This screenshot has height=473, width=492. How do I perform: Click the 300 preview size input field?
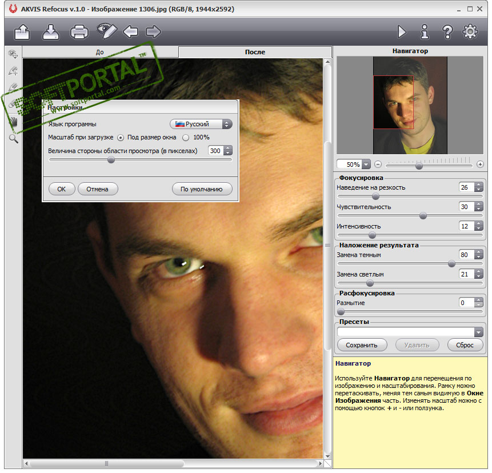tap(217, 151)
